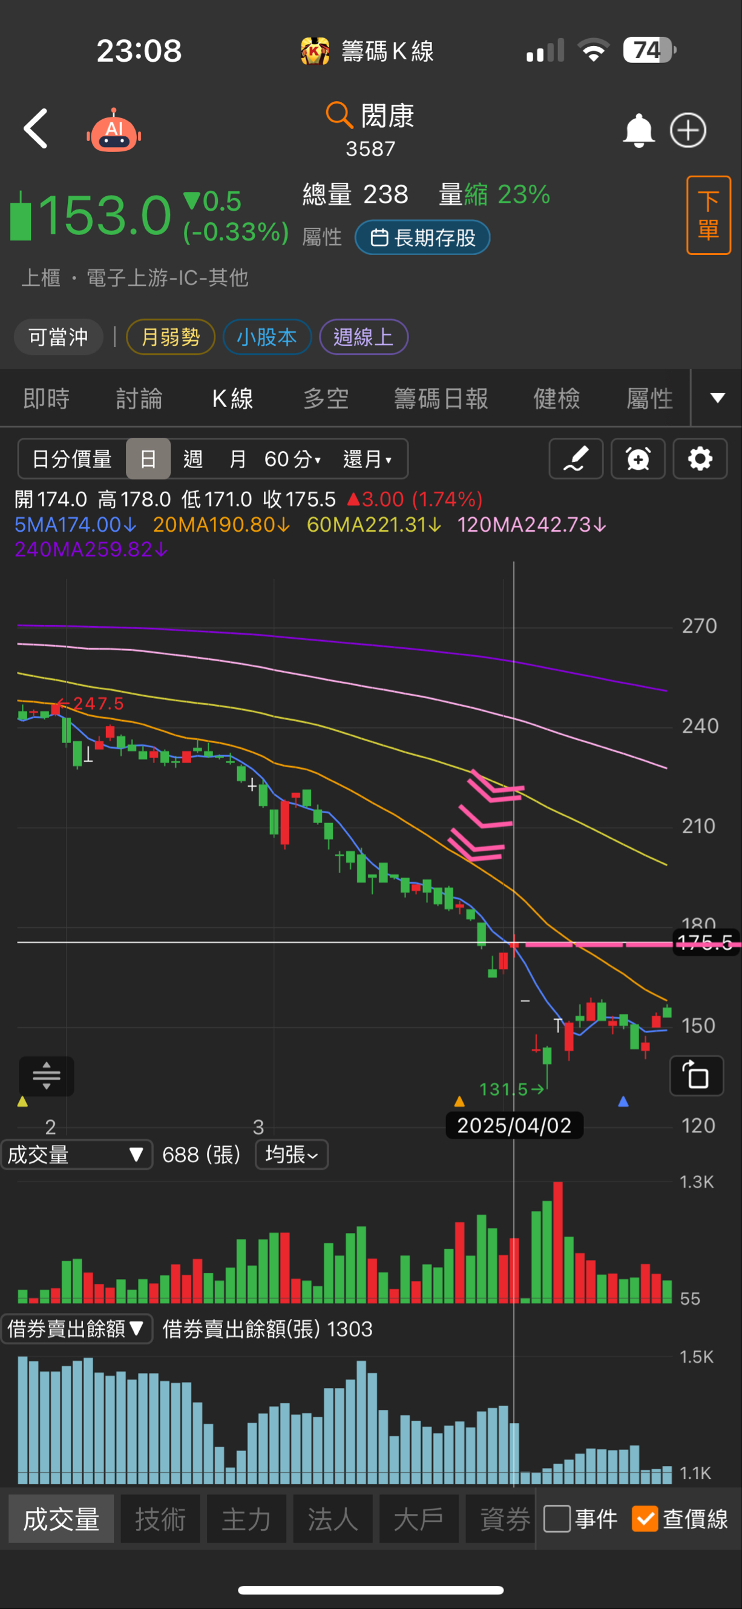Image resolution: width=742 pixels, height=1609 pixels.
Task: Select monthly 月 period
Action: coord(237,459)
